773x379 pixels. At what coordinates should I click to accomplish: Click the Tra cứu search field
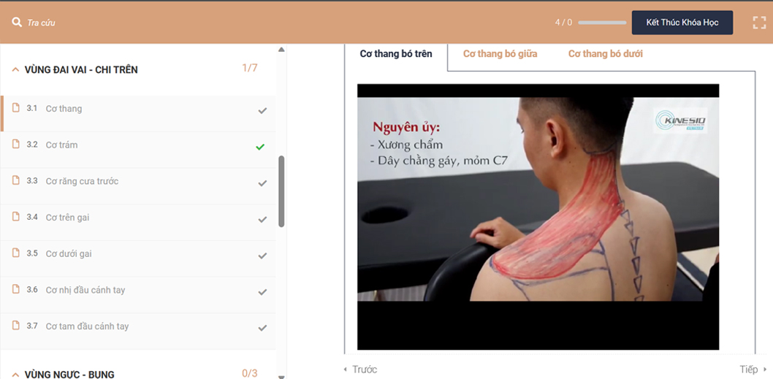pos(41,23)
